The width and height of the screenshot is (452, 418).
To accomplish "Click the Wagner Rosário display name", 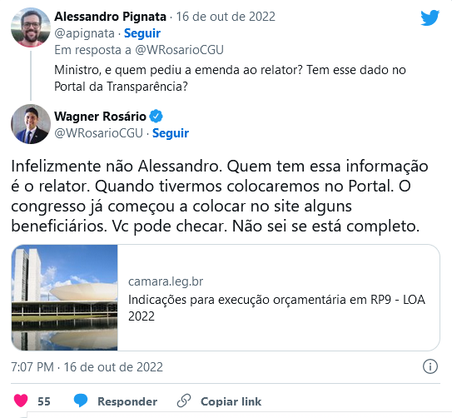I will 101,117.
